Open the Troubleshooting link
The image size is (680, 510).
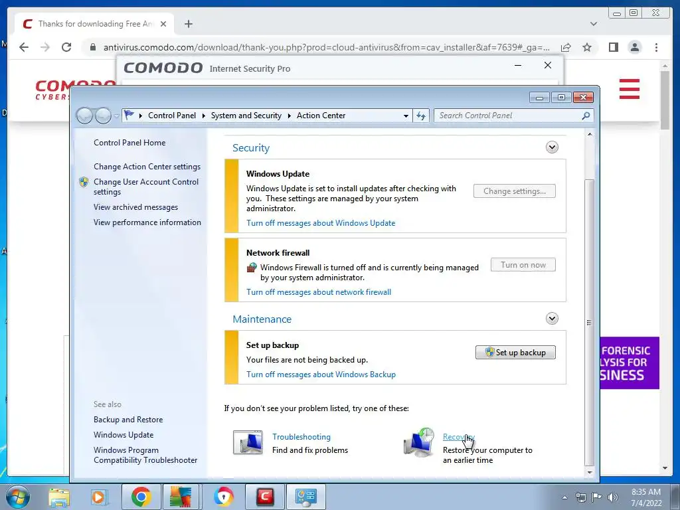click(301, 437)
